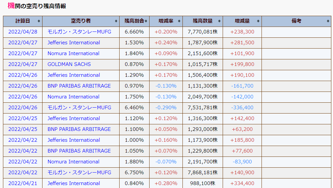
Task: Click the sort arrows beside 計算日 header
Action: coord(39,21)
